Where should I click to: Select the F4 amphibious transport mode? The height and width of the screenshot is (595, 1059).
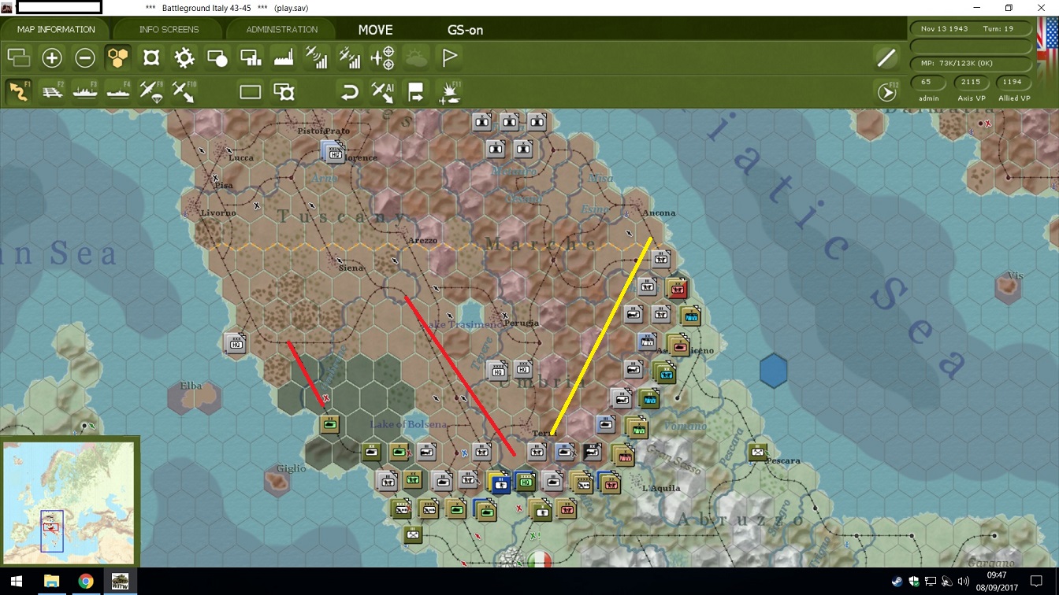click(x=118, y=91)
